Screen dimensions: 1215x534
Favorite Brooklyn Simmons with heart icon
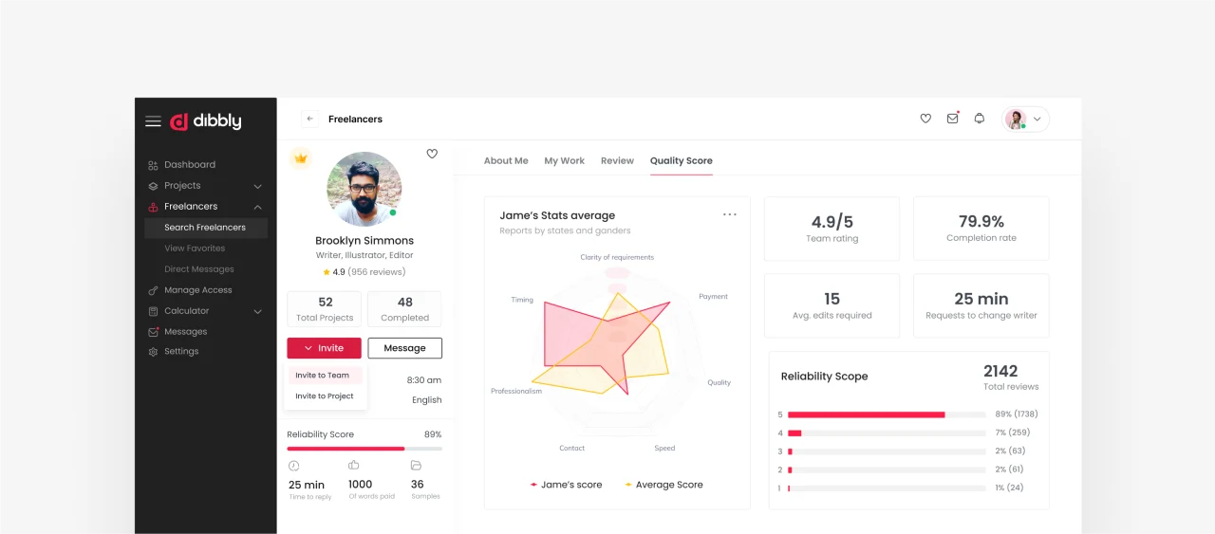(x=432, y=154)
